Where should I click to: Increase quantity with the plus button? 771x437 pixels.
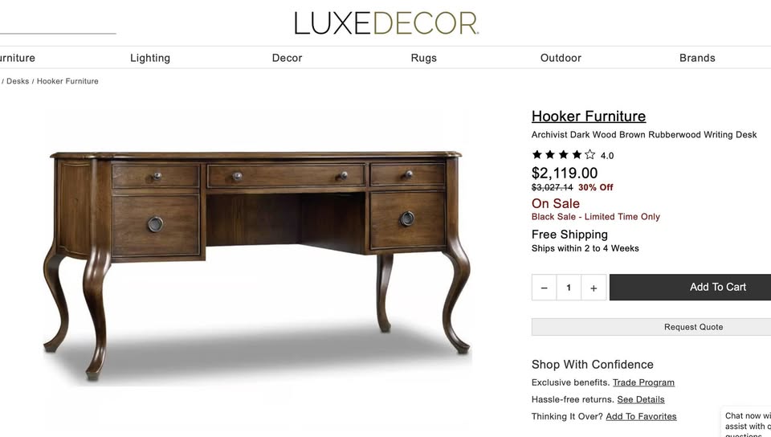click(594, 288)
